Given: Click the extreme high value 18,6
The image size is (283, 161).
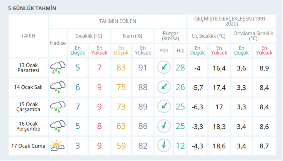Looking at the screenshot, I should [x=219, y=146].
